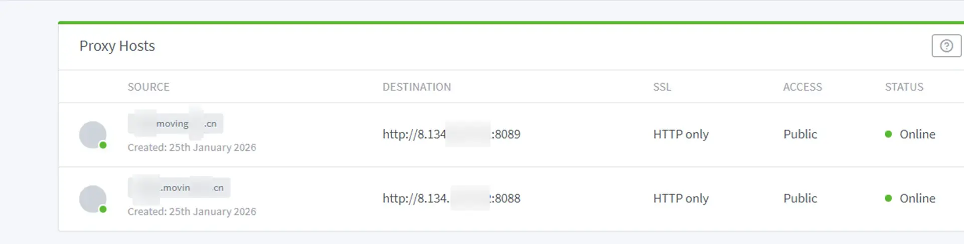Click "Public" access in the port 8089 row
The width and height of the screenshot is (964, 244).
800,134
